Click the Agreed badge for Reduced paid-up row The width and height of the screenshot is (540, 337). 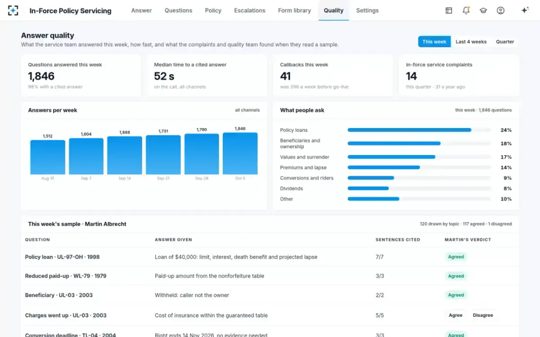(456, 276)
